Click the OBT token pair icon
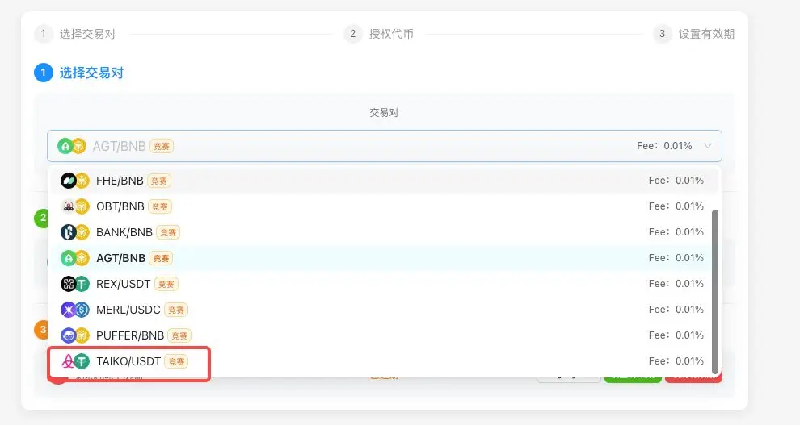Screen dimensions: 800x425 click(x=75, y=206)
